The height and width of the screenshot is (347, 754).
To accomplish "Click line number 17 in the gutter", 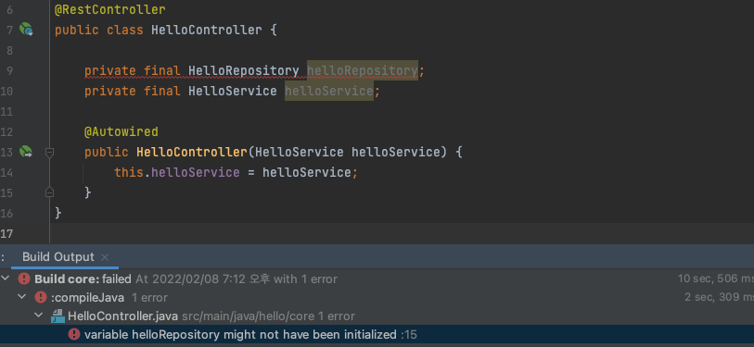I will coord(6,234).
